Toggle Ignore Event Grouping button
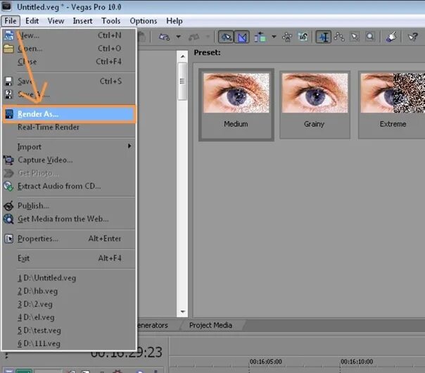Screen dimensions: 425x373 [x=303, y=37]
